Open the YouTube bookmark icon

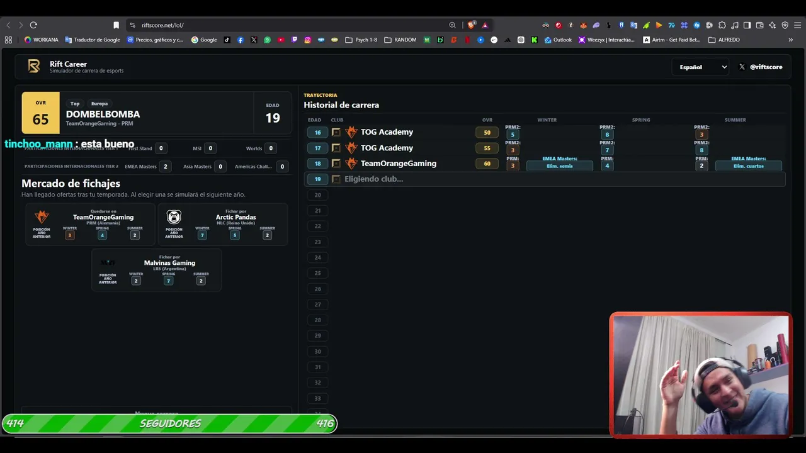(281, 40)
